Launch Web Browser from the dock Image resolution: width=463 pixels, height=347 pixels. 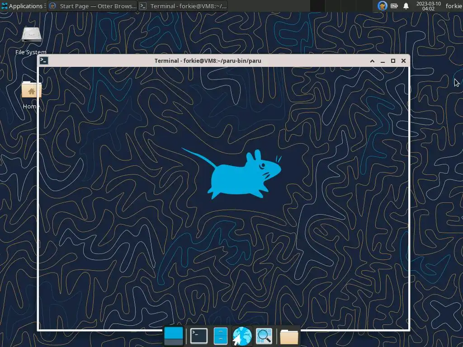pyautogui.click(x=242, y=336)
